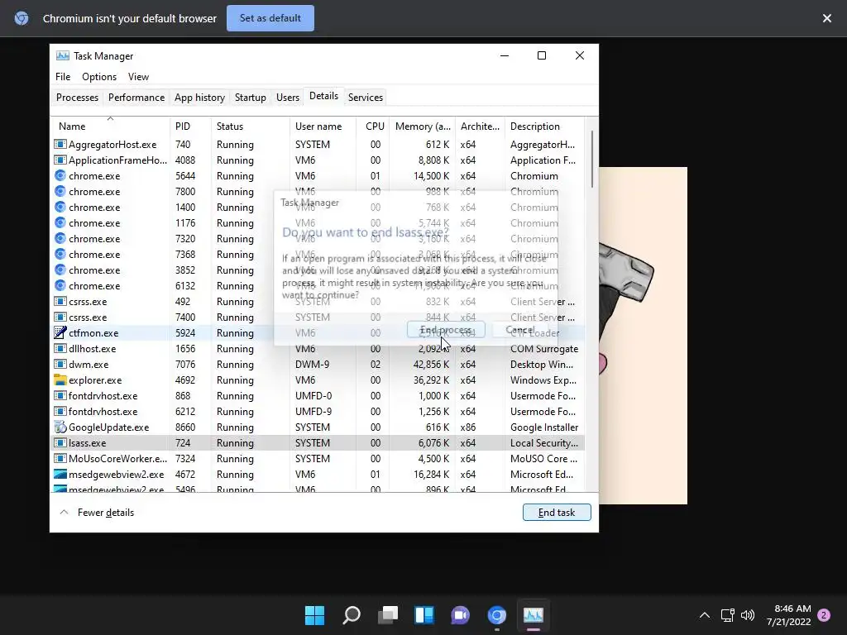847x635 pixels.
Task: Open notification count badge
Action: click(x=824, y=615)
